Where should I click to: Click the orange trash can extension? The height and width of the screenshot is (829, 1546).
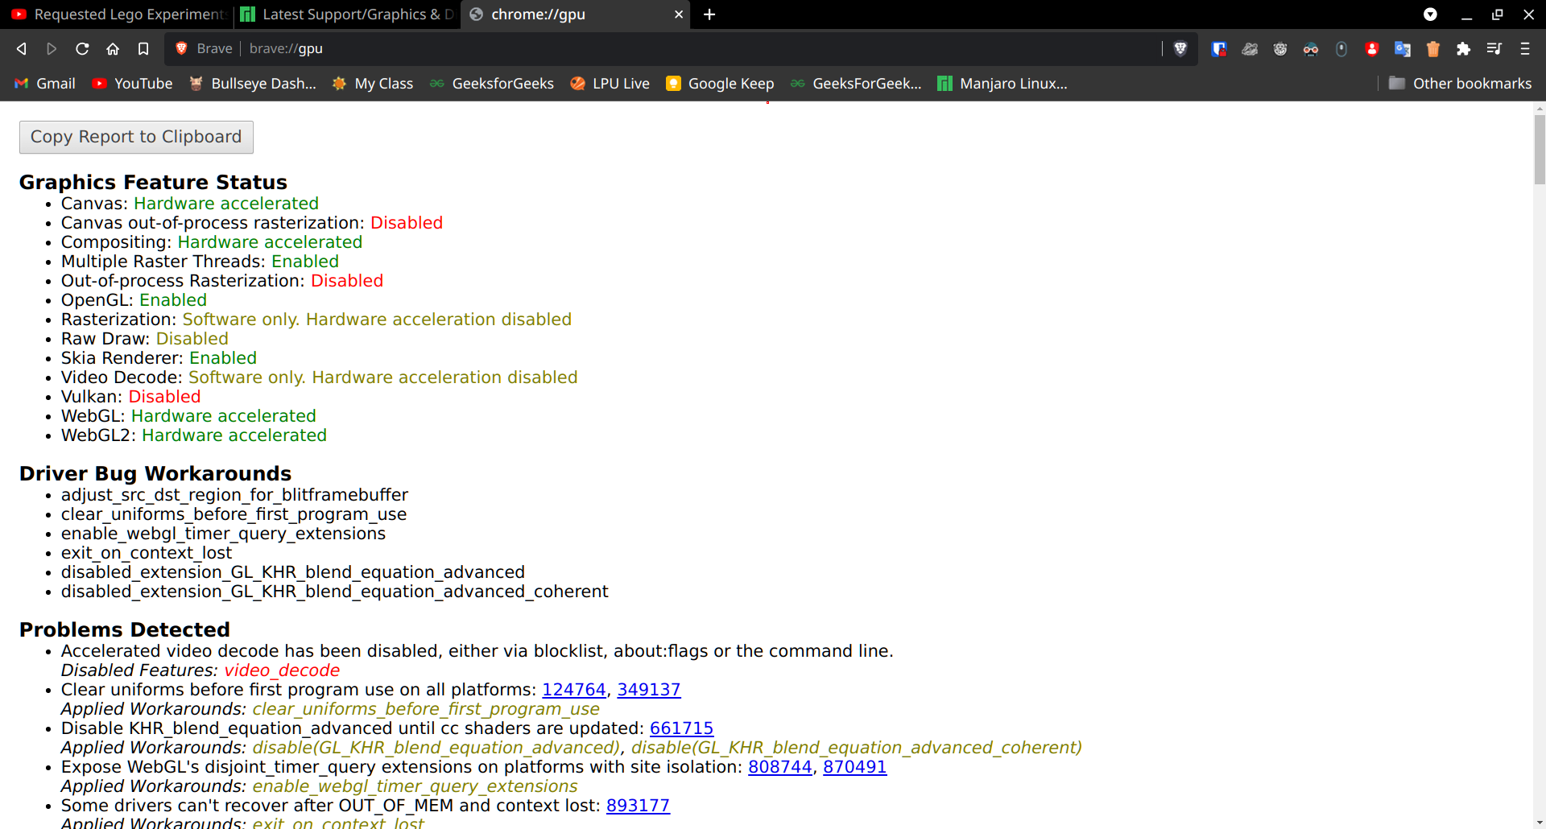tap(1433, 49)
